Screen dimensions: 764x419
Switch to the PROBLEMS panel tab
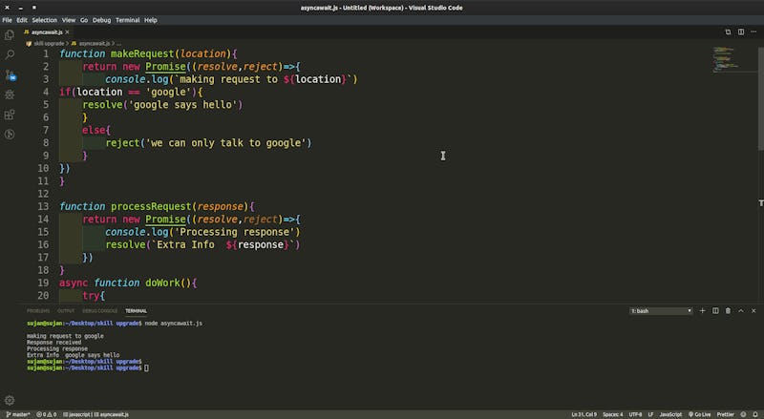(38, 310)
